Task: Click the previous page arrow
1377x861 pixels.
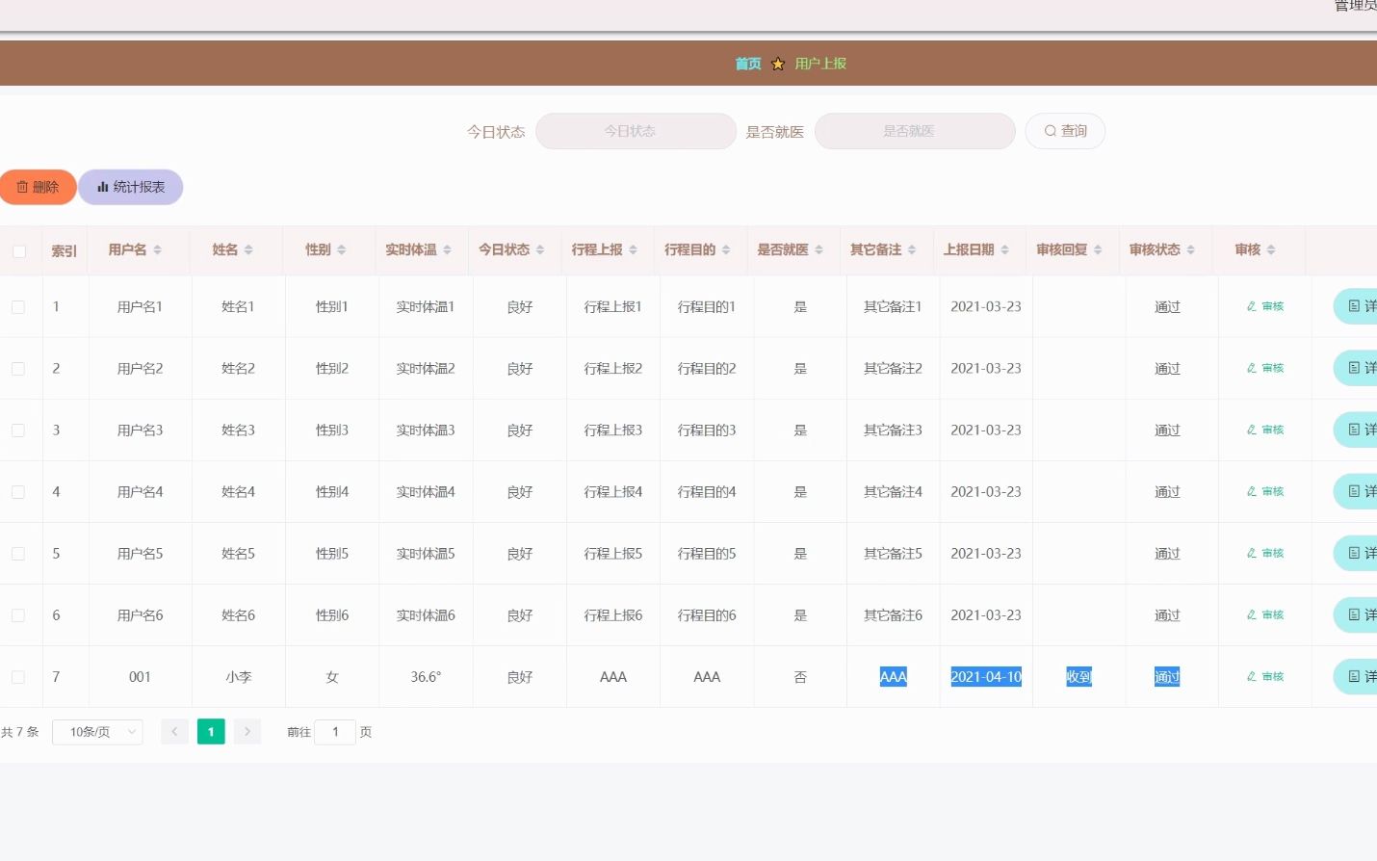Action: click(x=174, y=732)
